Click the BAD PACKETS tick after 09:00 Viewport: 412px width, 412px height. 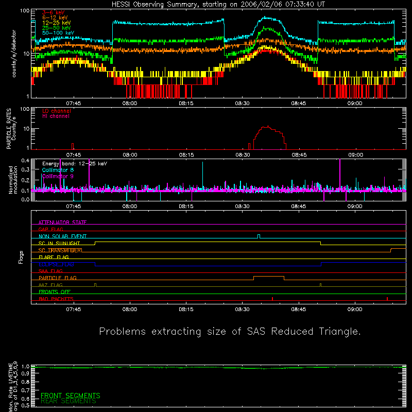tap(387, 299)
